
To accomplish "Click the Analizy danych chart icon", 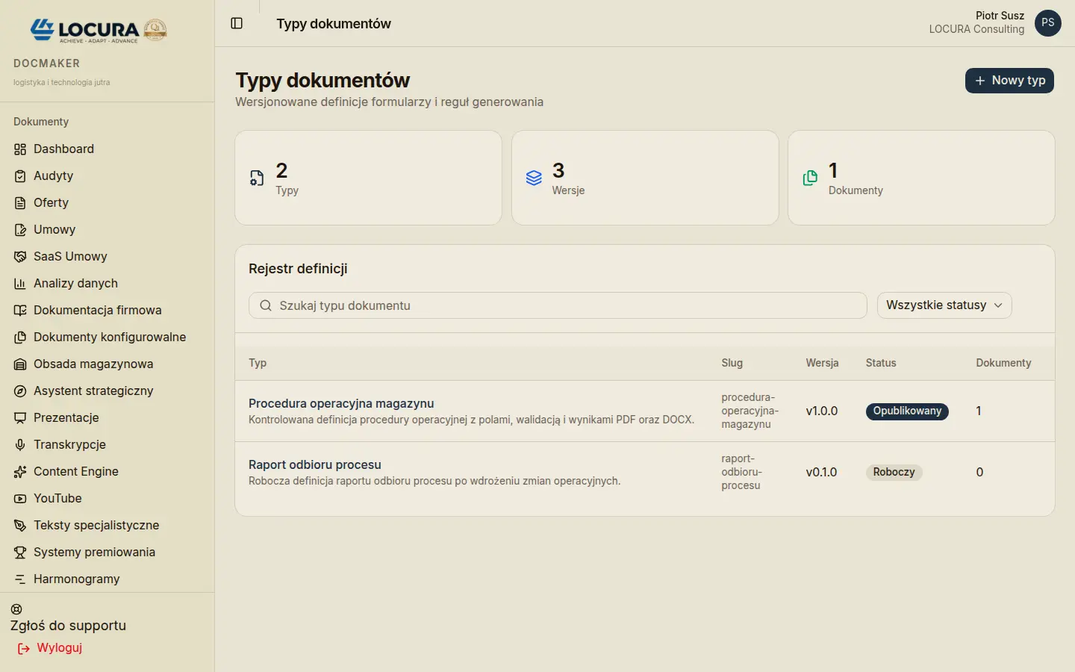I will [x=20, y=284].
